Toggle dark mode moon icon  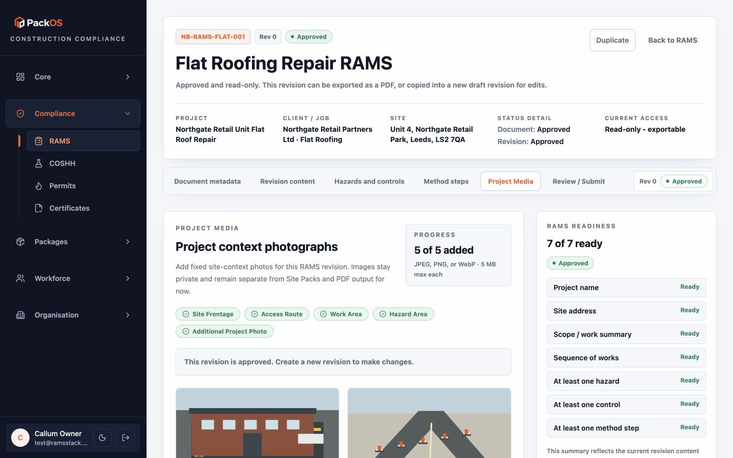(102, 438)
